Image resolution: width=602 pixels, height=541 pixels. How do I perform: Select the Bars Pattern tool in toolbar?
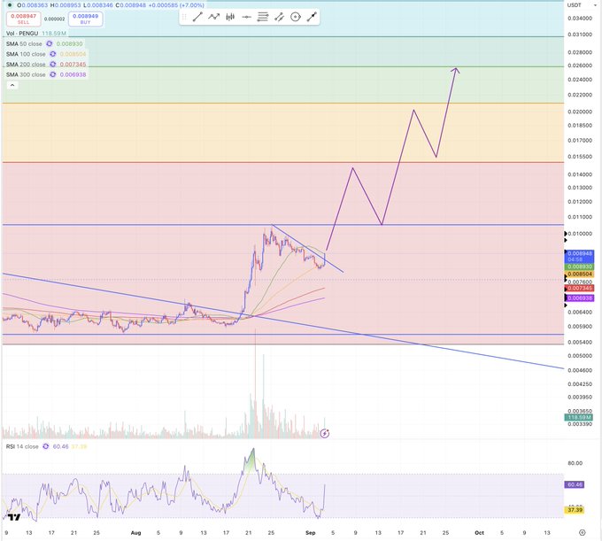pyautogui.click(x=230, y=17)
